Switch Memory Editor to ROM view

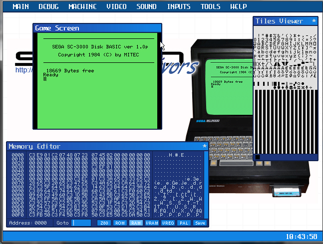(x=120, y=223)
